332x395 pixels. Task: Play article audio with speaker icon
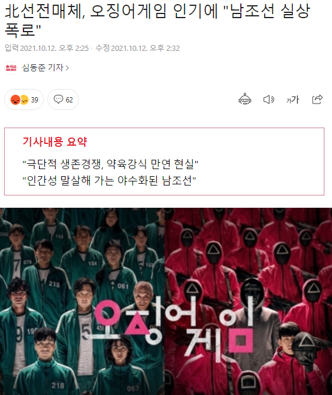[268, 99]
